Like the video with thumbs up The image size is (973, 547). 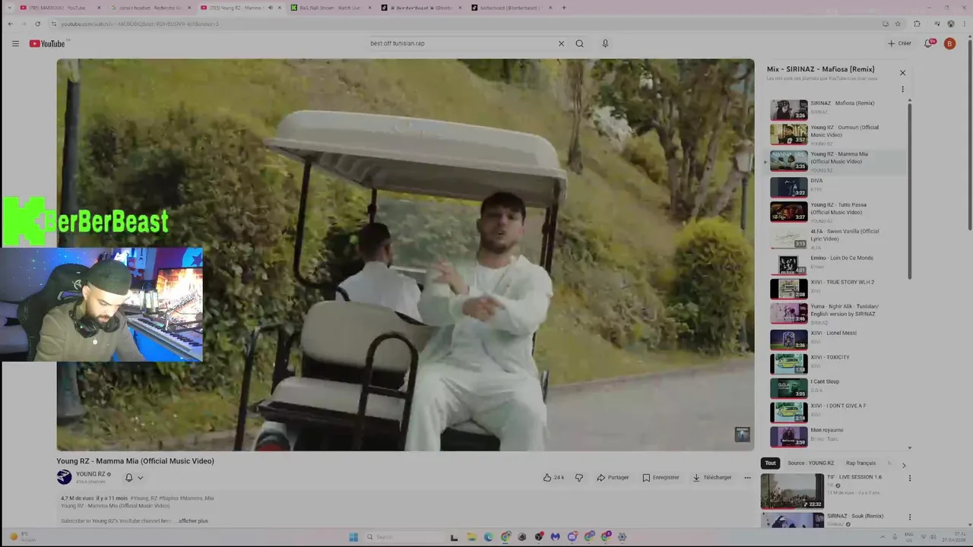[553, 477]
